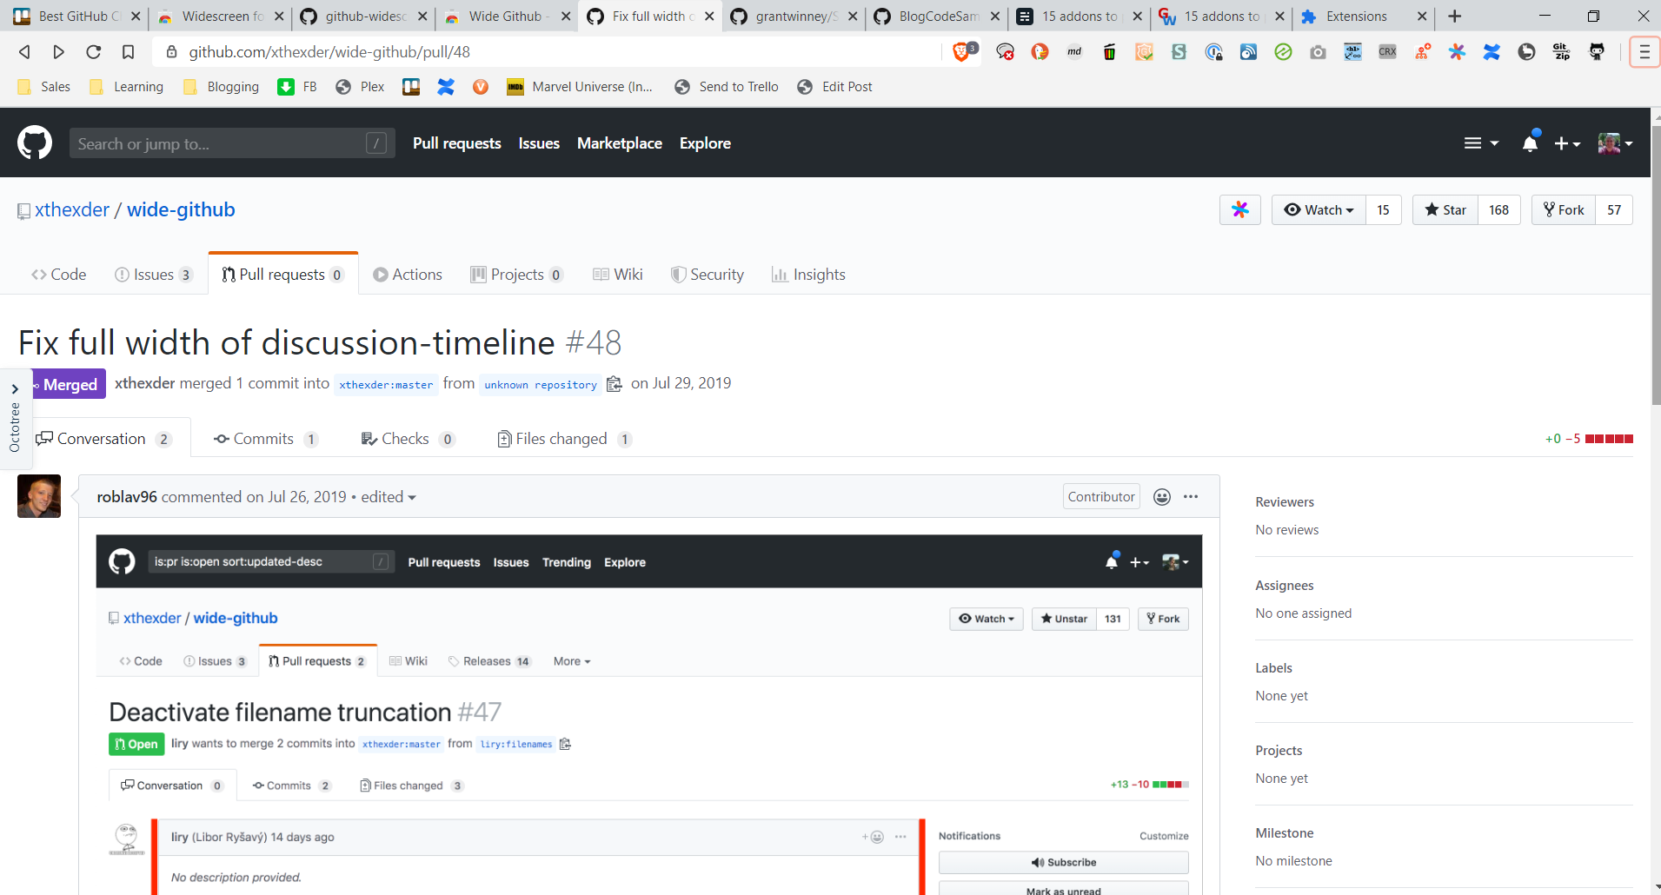Reload the page with refresh icon
Viewport: 1661px width, 895px height.
click(x=93, y=52)
